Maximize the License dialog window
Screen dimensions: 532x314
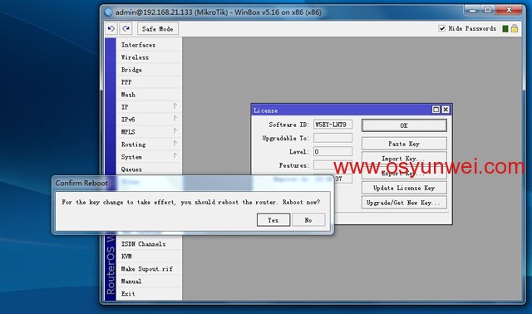coord(436,110)
